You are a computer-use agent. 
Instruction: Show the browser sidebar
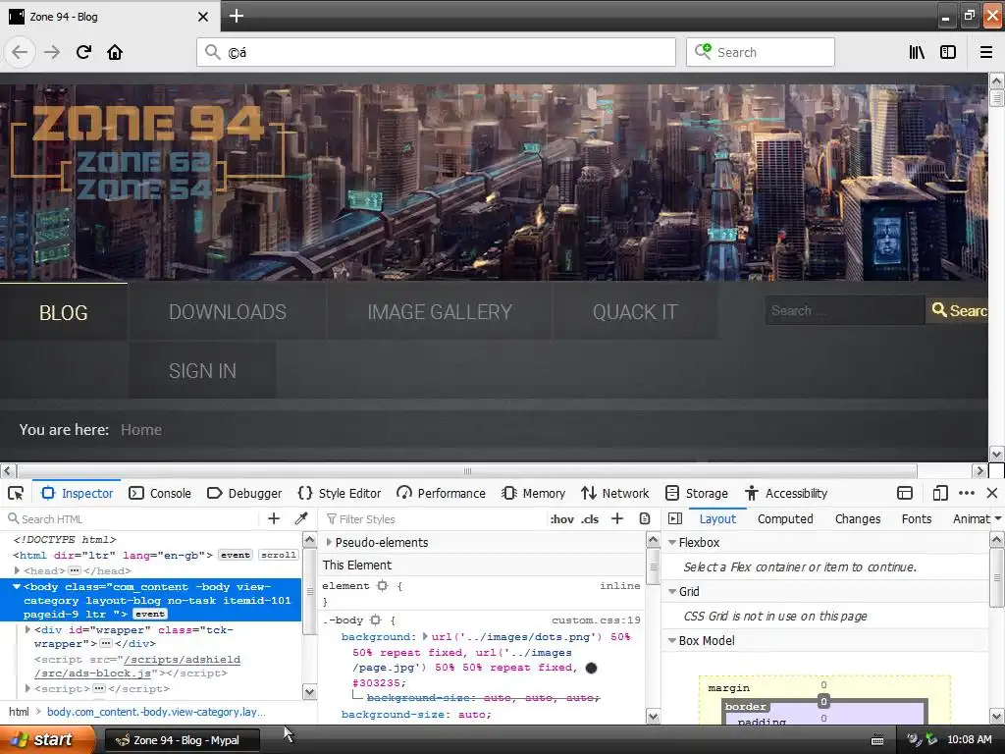coord(948,52)
